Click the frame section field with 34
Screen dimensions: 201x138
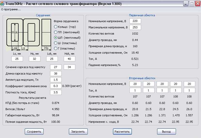(69, 67)
